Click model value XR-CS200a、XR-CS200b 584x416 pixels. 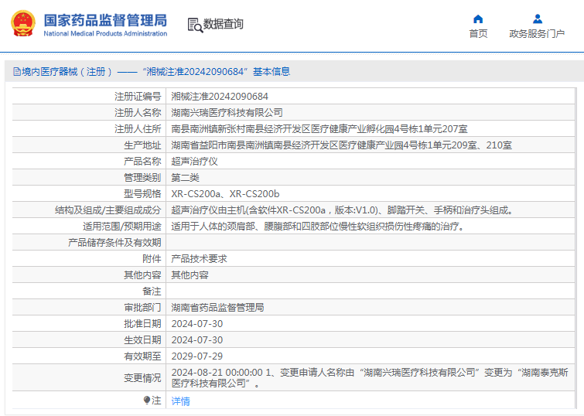click(225, 193)
